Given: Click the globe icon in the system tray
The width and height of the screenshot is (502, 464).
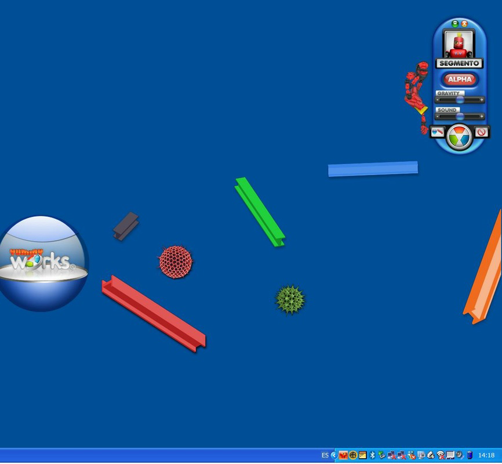Looking at the screenshot, I should coord(352,455).
